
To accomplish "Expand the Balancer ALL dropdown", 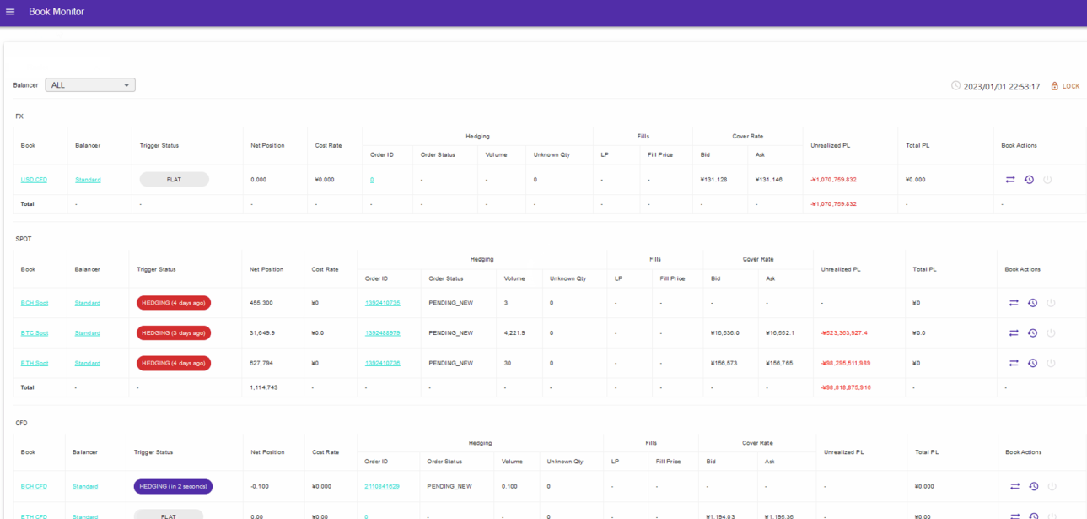I will click(90, 85).
